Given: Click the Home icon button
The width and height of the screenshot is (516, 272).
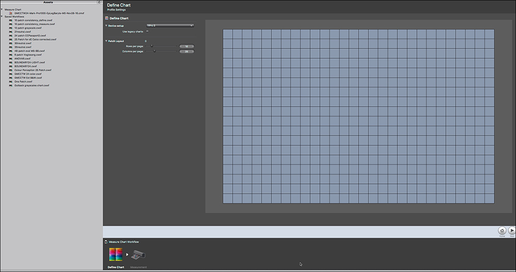Looking at the screenshot, I should 502,231.
